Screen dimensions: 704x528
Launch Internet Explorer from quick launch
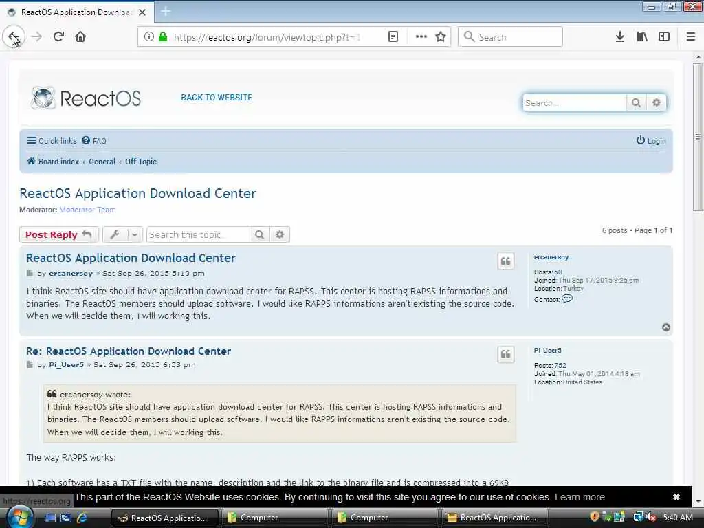coord(82,518)
